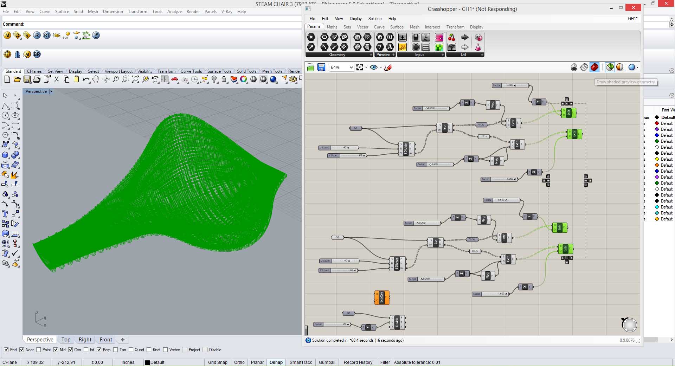
Task: Click the red layer color swatch
Action: [656, 123]
